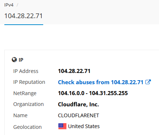
Task: Select the Cloudflare, Inc. organization value
Action: [78, 105]
